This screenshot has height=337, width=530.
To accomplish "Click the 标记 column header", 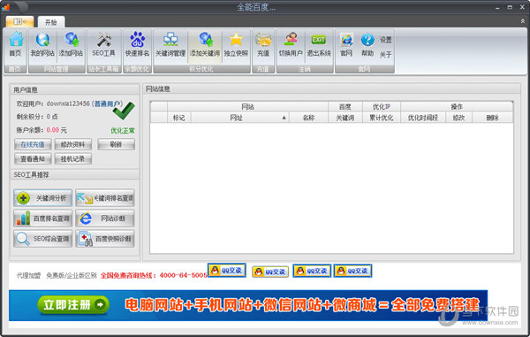I will pos(178,118).
